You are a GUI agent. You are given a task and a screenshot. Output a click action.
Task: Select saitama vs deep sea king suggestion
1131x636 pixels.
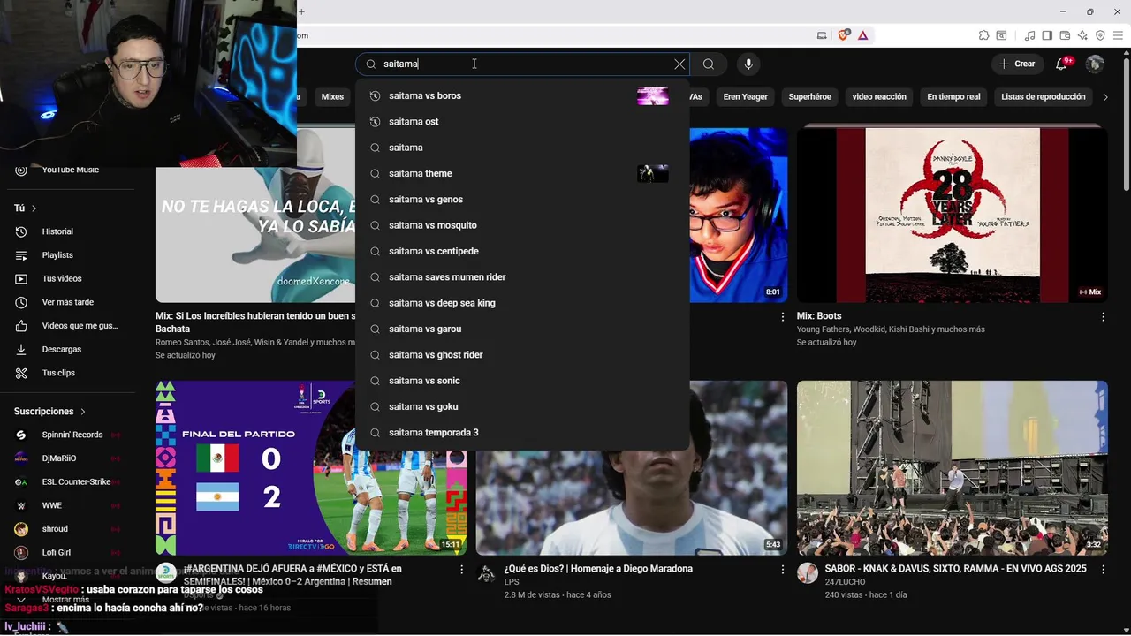coord(522,303)
